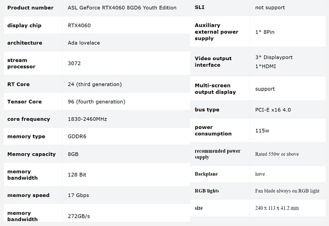The image size is (329, 226).
Task: Click the "Rated 550w or above" text
Action: (277, 154)
